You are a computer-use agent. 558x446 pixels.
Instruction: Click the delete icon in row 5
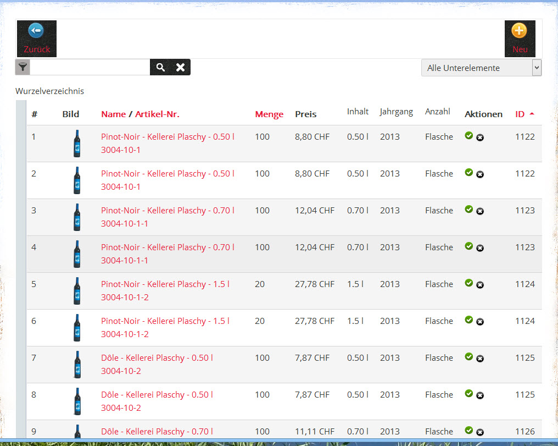pos(480,285)
